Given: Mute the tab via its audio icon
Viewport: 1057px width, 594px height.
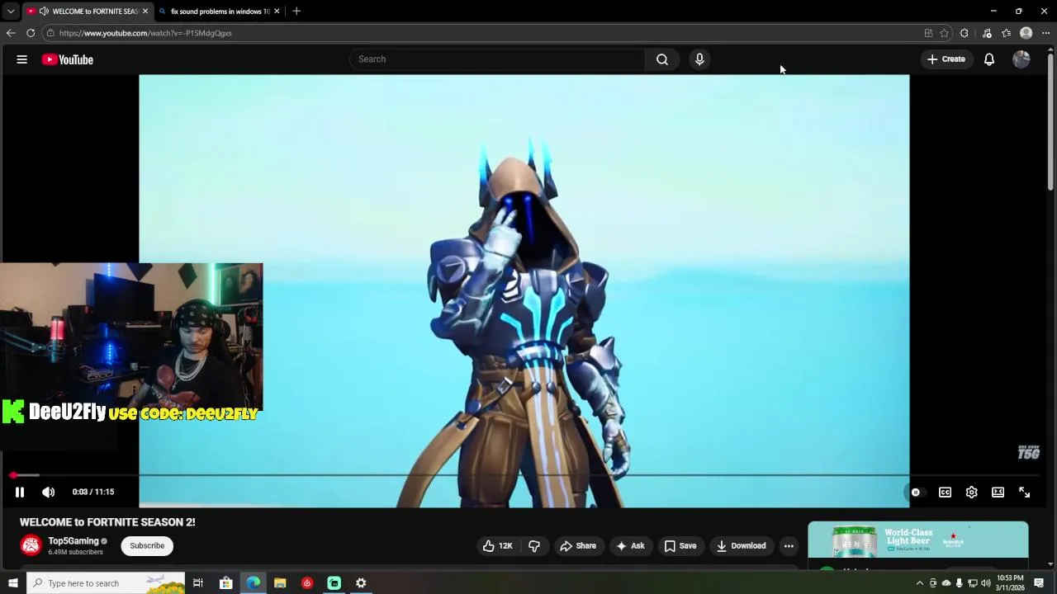Looking at the screenshot, I should pyautogui.click(x=44, y=12).
